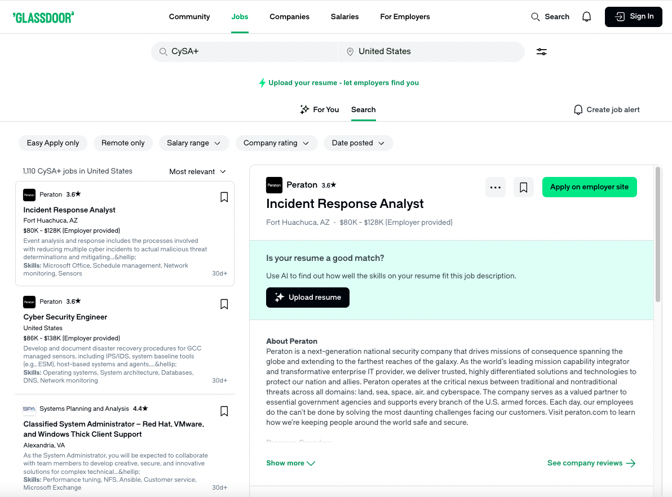Save the Classified System Administrator job listing

point(224,411)
